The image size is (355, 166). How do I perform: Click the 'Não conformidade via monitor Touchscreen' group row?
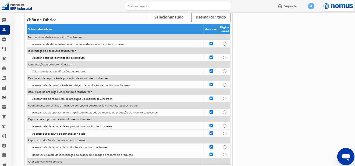(129, 37)
